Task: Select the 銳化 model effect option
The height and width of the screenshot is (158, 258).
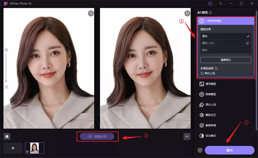Action: pyautogui.click(x=226, y=50)
